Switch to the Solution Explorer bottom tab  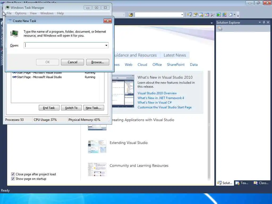(225, 183)
